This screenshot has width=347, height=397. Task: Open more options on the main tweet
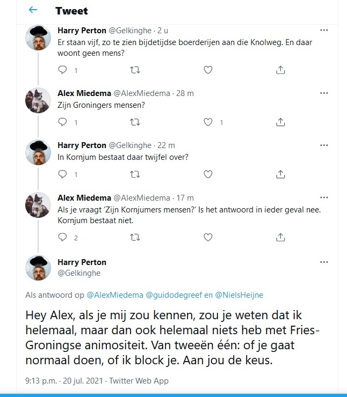(x=324, y=262)
